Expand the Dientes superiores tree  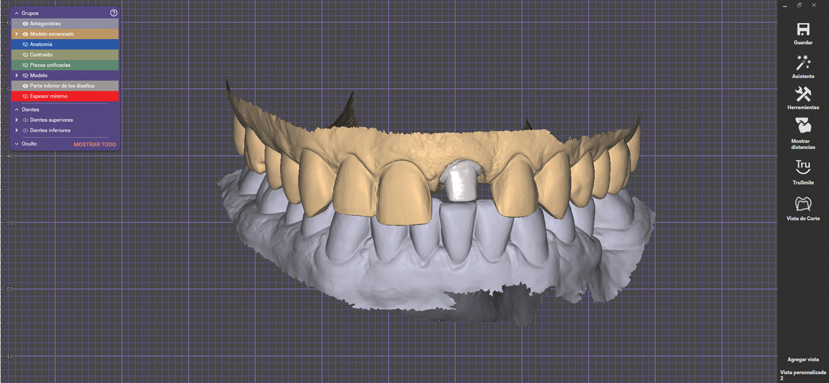(x=16, y=120)
